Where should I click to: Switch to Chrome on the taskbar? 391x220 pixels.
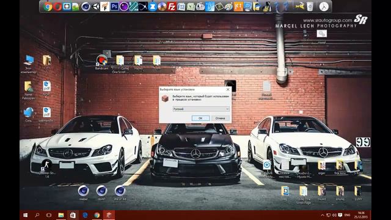point(97,215)
